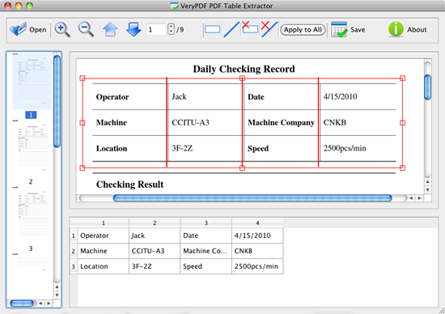Click thumbnail panel scroll right arrow

pos(49,303)
